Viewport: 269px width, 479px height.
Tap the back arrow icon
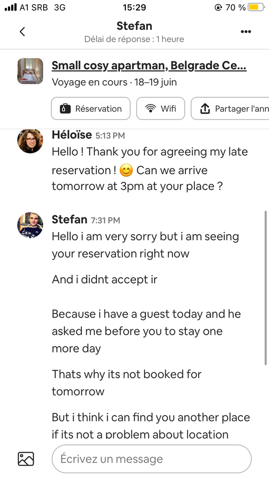[22, 32]
